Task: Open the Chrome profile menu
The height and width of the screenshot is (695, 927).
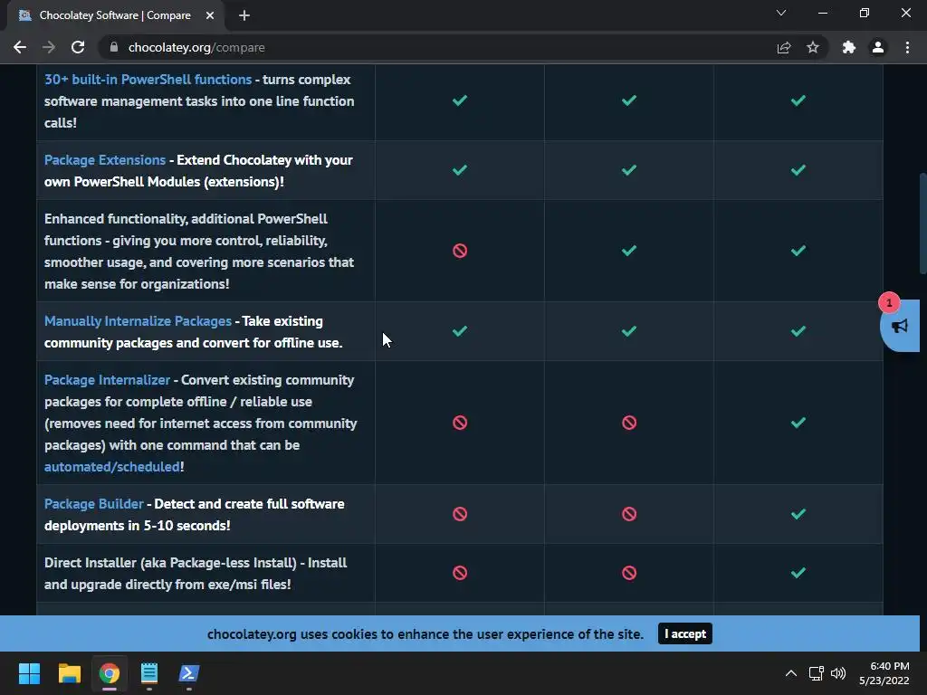Action: [x=878, y=47]
